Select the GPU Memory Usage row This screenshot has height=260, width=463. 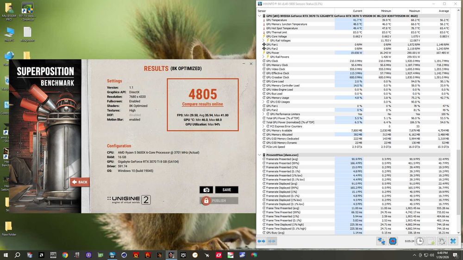coord(354,98)
